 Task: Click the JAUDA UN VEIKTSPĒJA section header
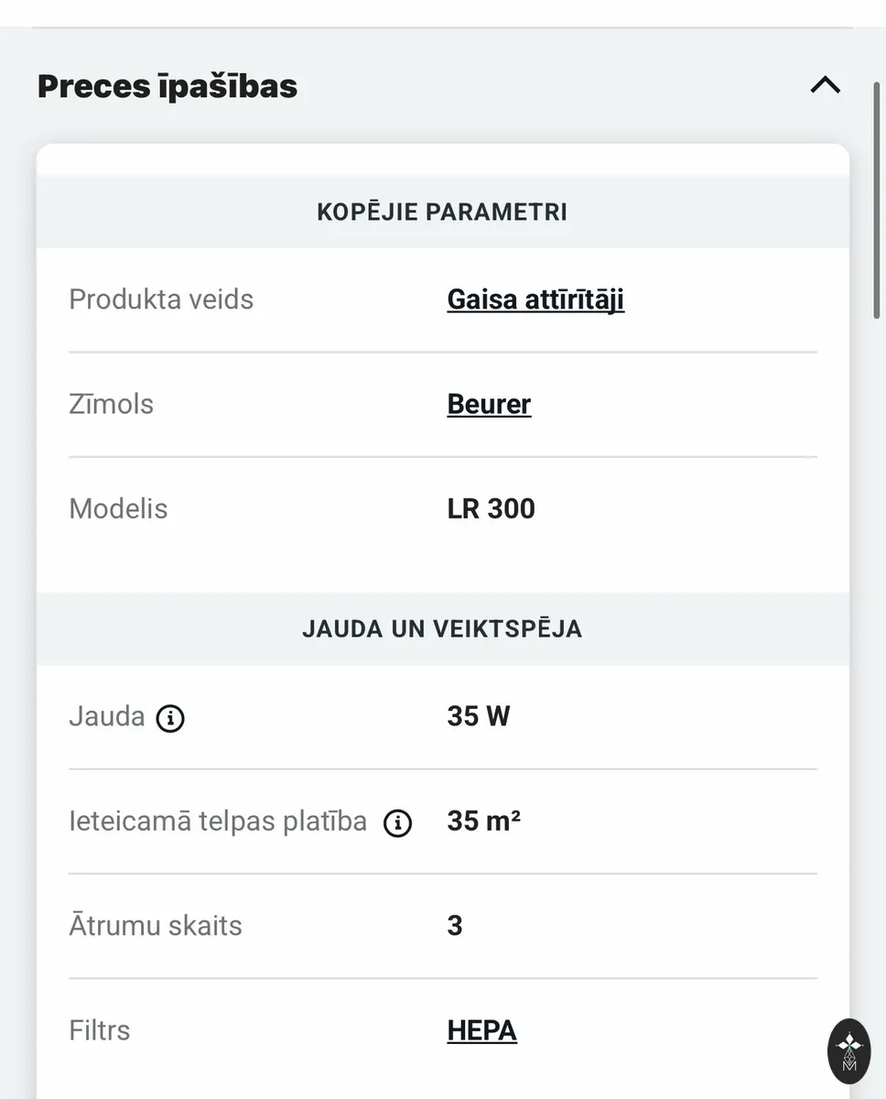[442, 629]
